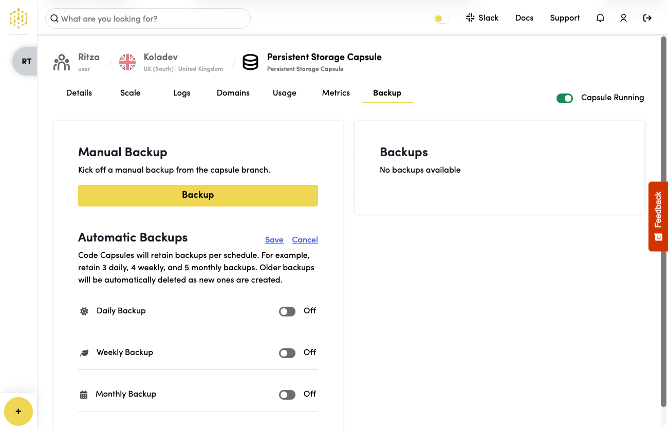Image resolution: width=668 pixels, height=430 pixels.
Task: Click the search field at the top
Action: pos(147,18)
